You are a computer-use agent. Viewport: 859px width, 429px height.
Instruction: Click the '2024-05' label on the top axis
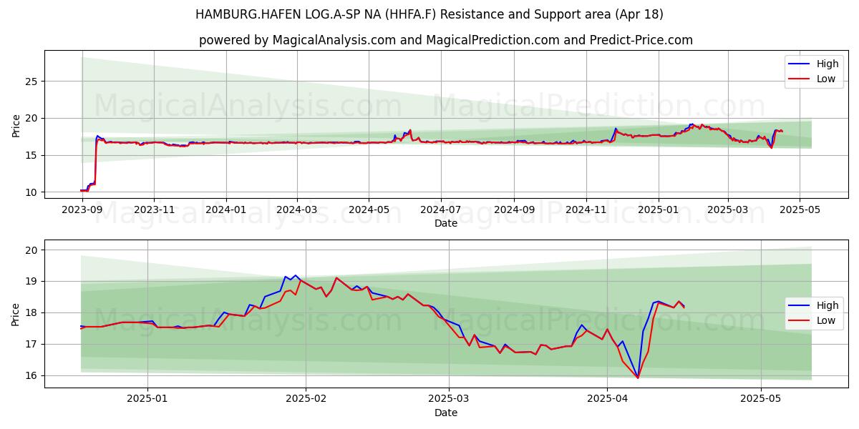pyautogui.click(x=369, y=209)
